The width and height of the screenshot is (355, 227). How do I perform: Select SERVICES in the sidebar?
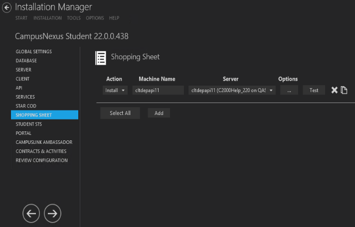tap(25, 97)
